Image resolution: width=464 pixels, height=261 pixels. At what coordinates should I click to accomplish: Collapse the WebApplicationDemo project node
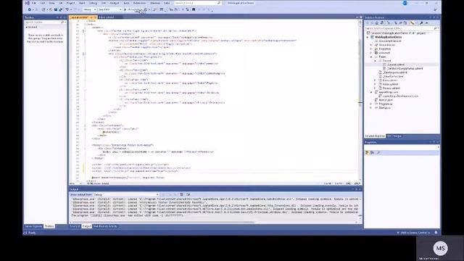(368, 37)
